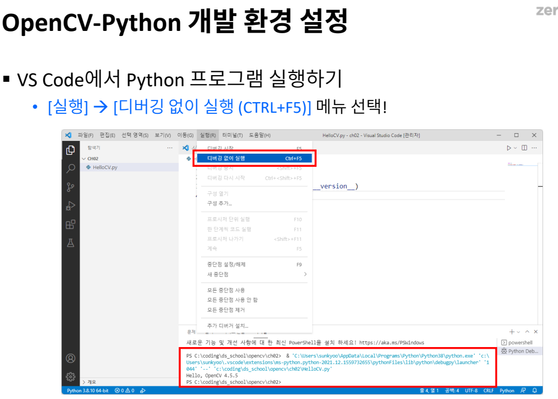Click the CRLF line ending indicator

(x=488, y=391)
